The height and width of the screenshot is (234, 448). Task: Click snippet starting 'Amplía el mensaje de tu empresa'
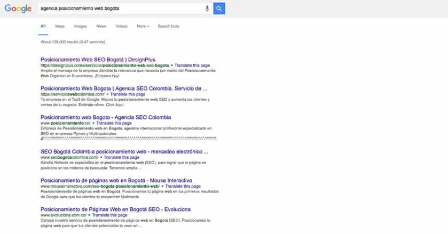point(128,73)
